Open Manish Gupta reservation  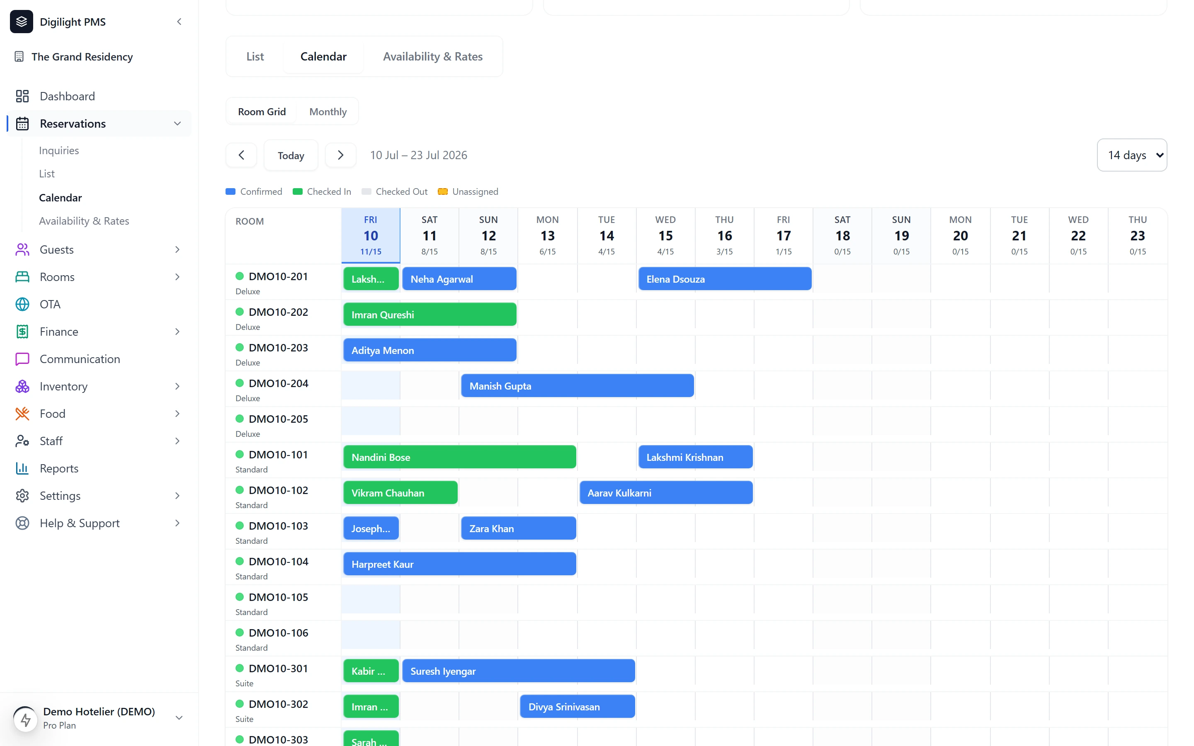click(x=577, y=386)
